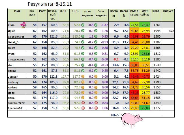Click green check beside -0,2 in RozaLi row

(83, 71)
